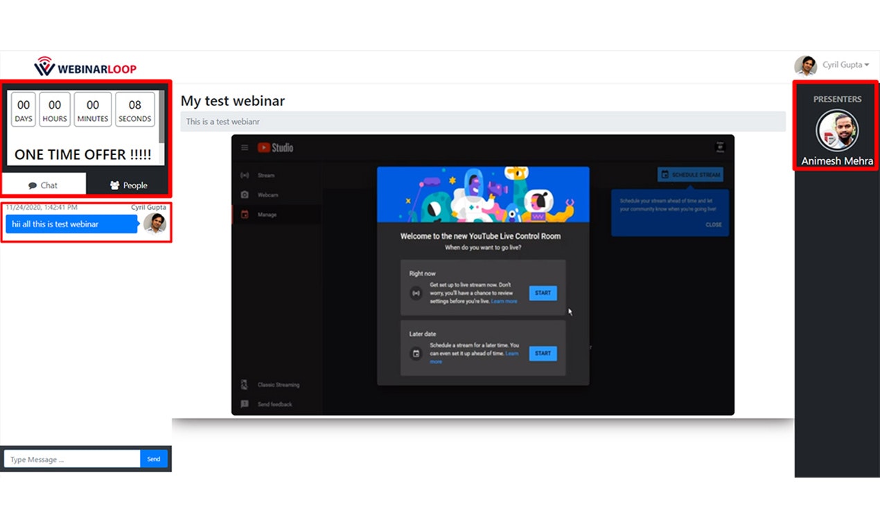The image size is (880, 526).
Task: Open the hamburger menu in YouTube Studio
Action: pos(245,147)
